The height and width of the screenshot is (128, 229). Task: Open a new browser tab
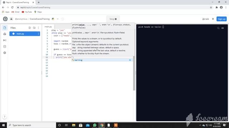click(x=39, y=2)
